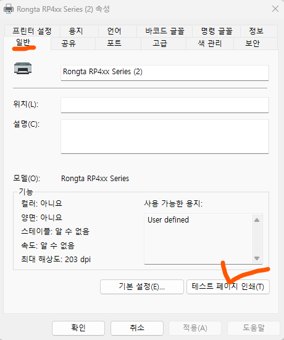Open the 색 관리 tab
Viewport: 284px width, 340px height.
click(x=210, y=43)
